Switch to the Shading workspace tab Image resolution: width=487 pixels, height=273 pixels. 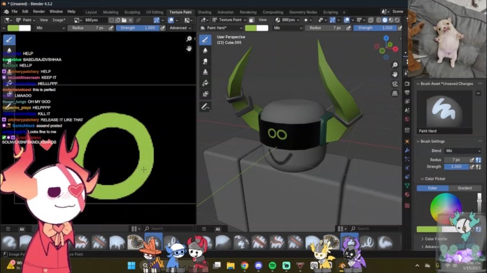(x=204, y=12)
